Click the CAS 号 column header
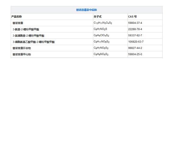 pos(132,16)
